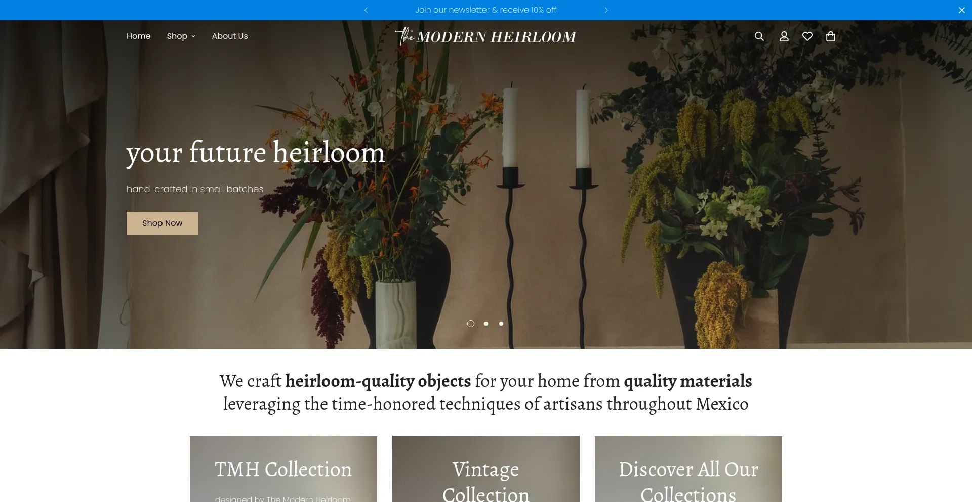Click The Modern Heirloom logo
The height and width of the screenshot is (502, 972).
pyautogui.click(x=486, y=36)
